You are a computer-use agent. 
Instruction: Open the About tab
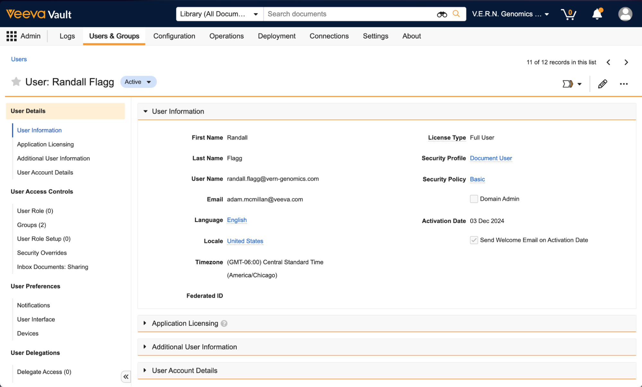[x=411, y=36]
